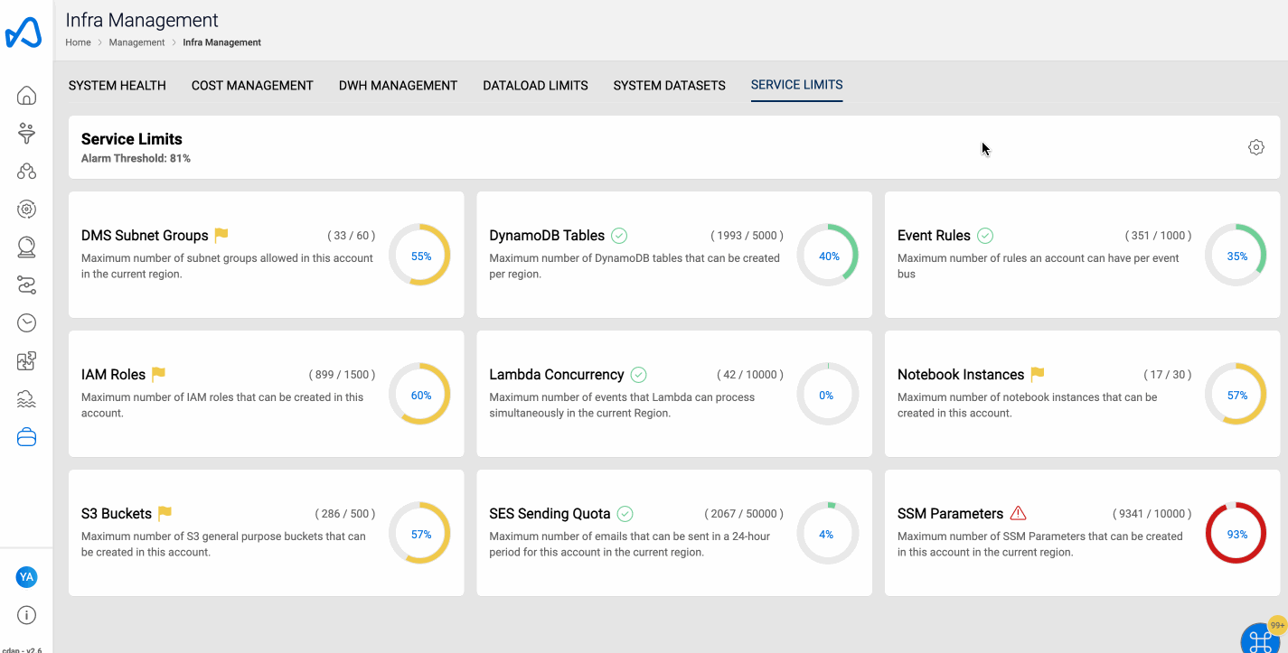Go to the Dataload Limits tab
Viewport: 1288px width, 653px height.
[536, 86]
